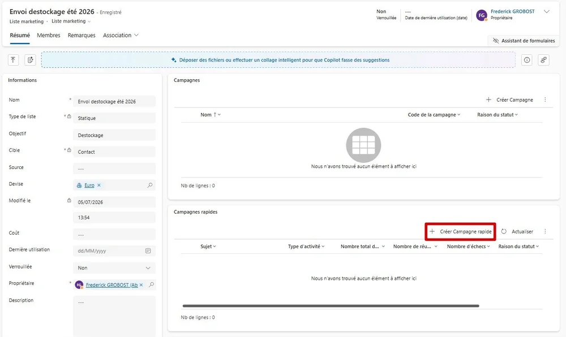The image size is (566, 337).
Task: Click the time value 13:54
Action: pyautogui.click(x=114, y=218)
